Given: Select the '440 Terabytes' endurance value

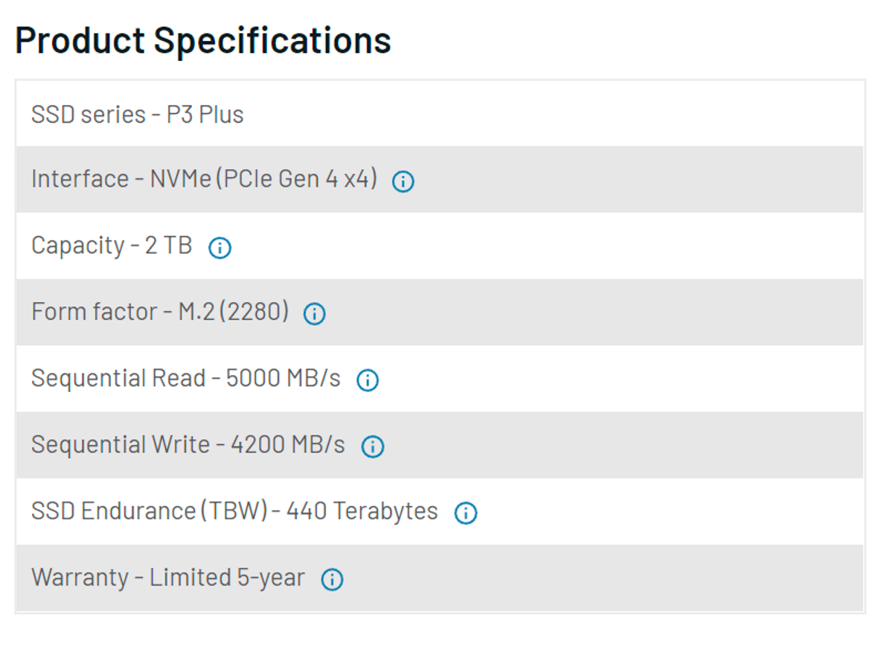Looking at the screenshot, I should click(x=362, y=511).
